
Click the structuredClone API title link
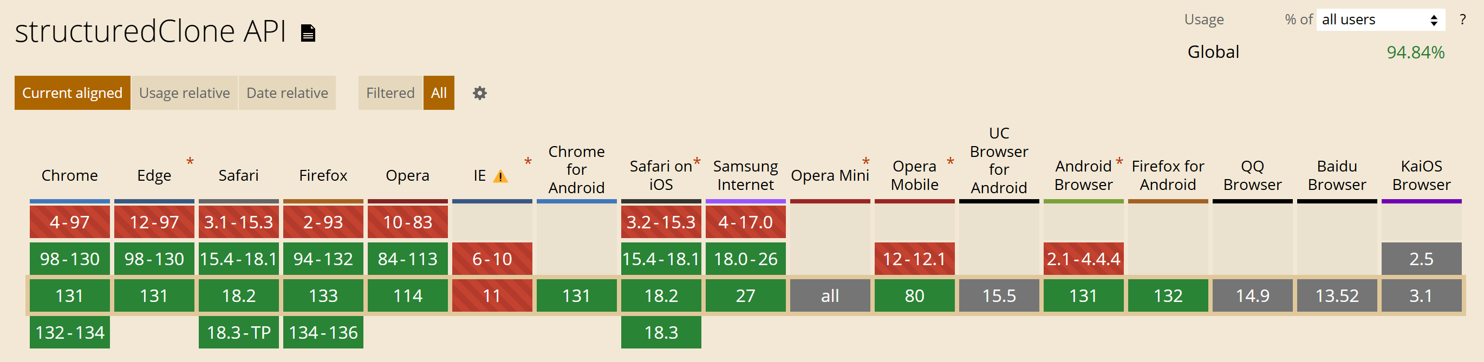(151, 31)
